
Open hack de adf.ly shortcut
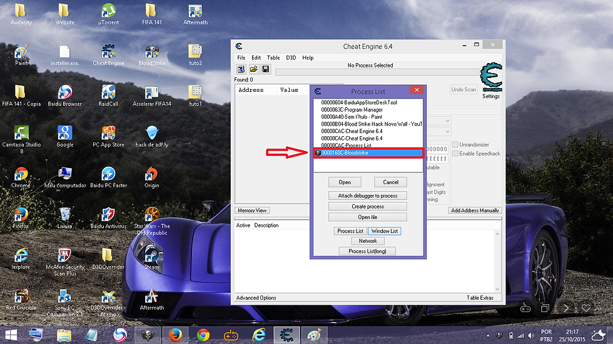click(151, 137)
